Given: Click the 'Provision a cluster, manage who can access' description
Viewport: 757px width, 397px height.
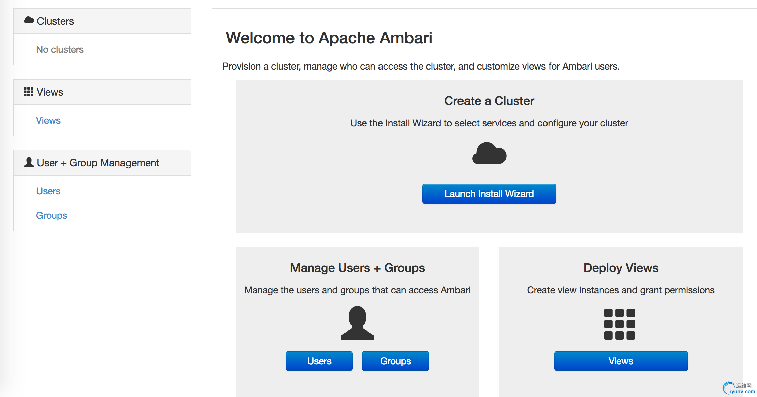Looking at the screenshot, I should point(421,66).
